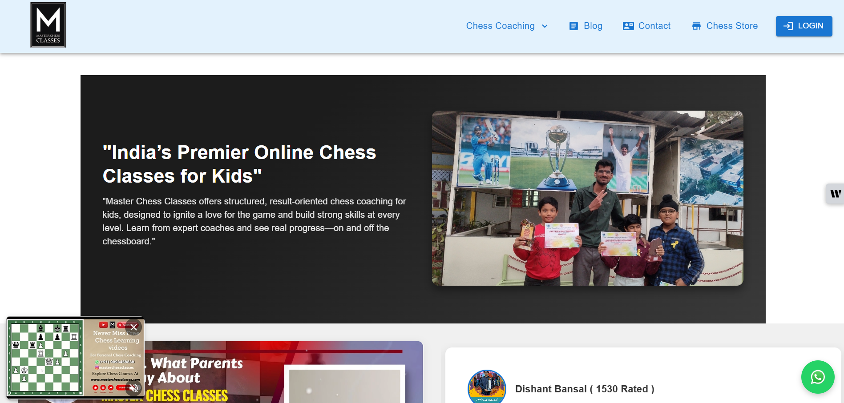The image size is (844, 403).
Task: Go to the Blog page link
Action: [x=593, y=26]
